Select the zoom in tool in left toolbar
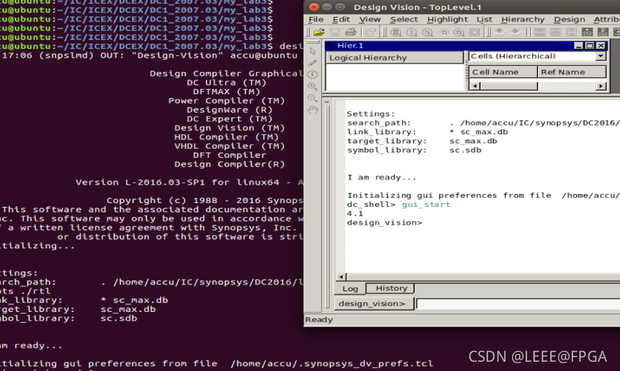 pyautogui.click(x=313, y=86)
